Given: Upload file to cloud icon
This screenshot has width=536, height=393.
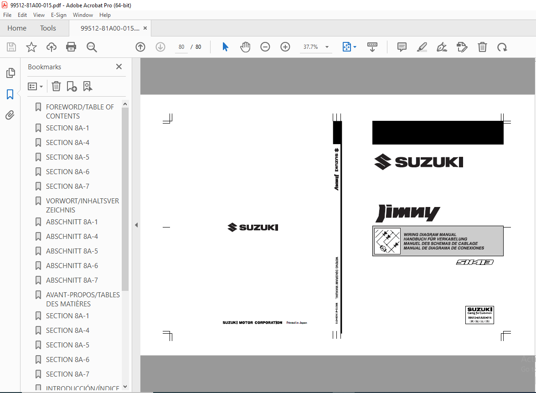Looking at the screenshot, I should pyautogui.click(x=51, y=47).
